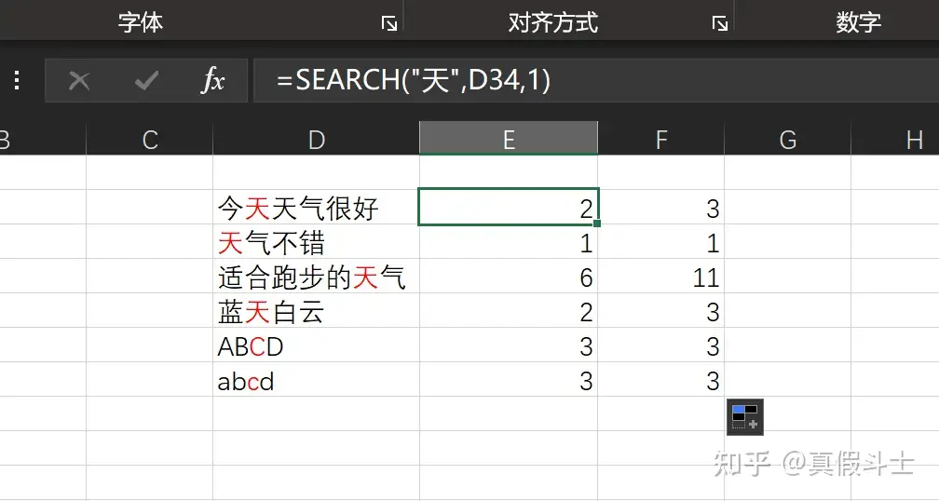Open font settings dialog launcher

(x=389, y=24)
